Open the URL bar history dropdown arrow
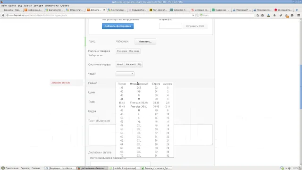 [193, 15]
